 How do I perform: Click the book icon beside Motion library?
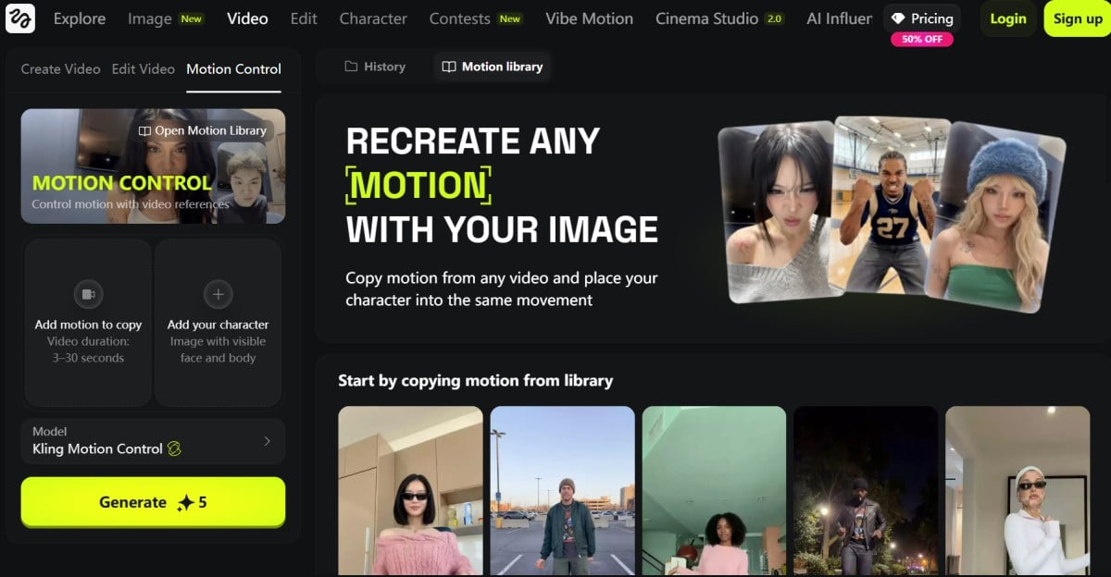tap(449, 67)
